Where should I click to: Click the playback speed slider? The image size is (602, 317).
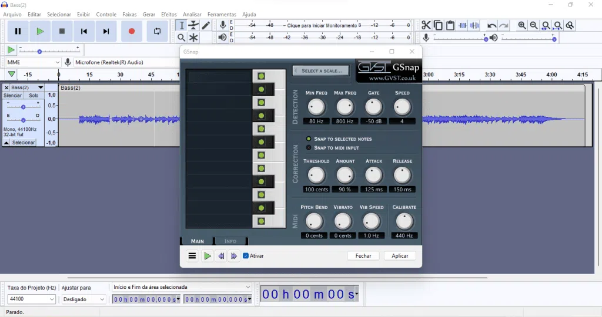pyautogui.click(x=49, y=50)
